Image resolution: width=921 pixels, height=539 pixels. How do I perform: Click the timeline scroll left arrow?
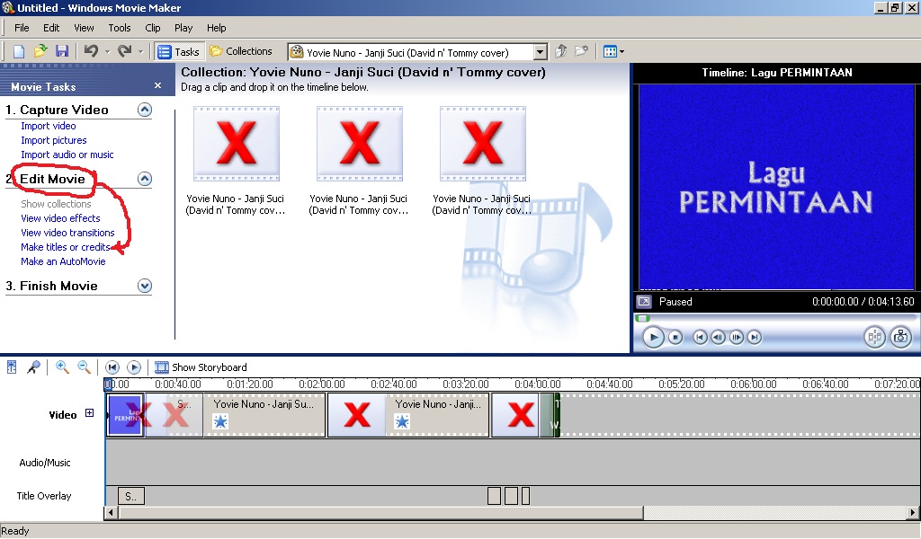coord(111,513)
